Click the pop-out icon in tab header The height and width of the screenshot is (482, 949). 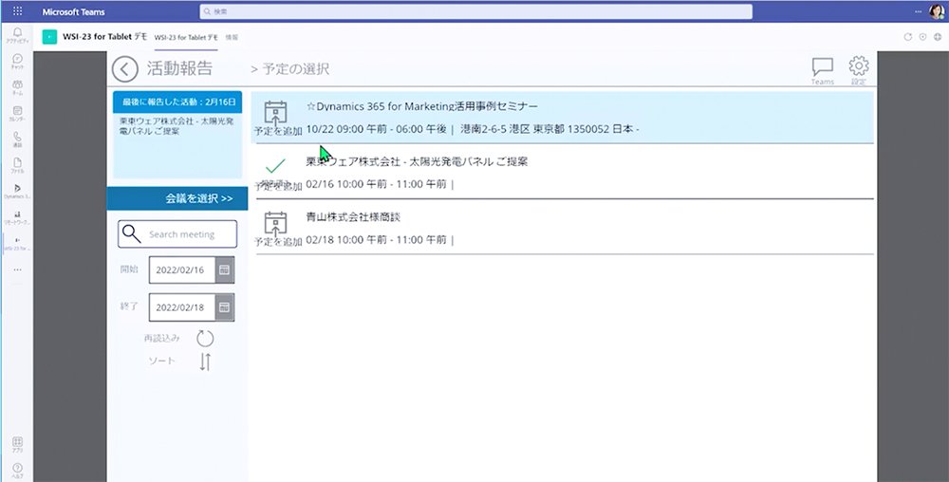[923, 37]
